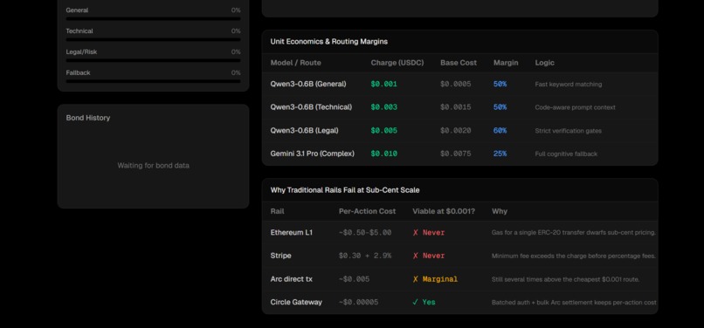Viewport: 704px width, 328px height.
Task: Click the 'Per-Action Cost' column header
Action: 367,211
